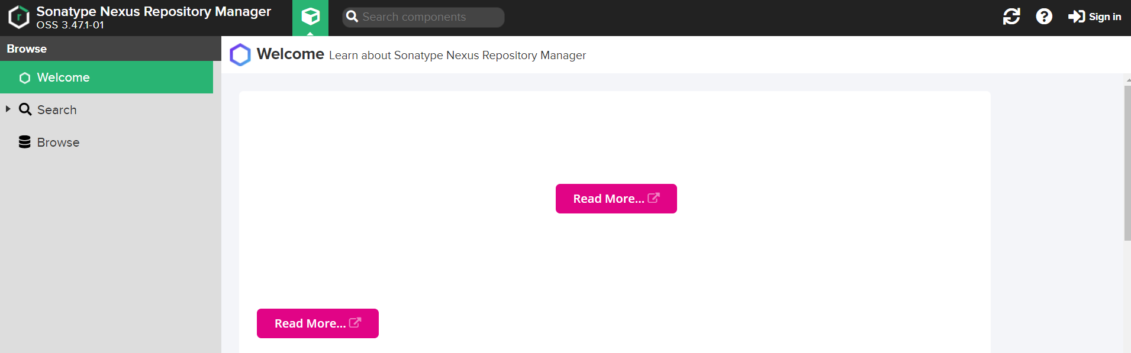1131x353 pixels.
Task: Click the lower-left Read More button
Action: click(318, 323)
